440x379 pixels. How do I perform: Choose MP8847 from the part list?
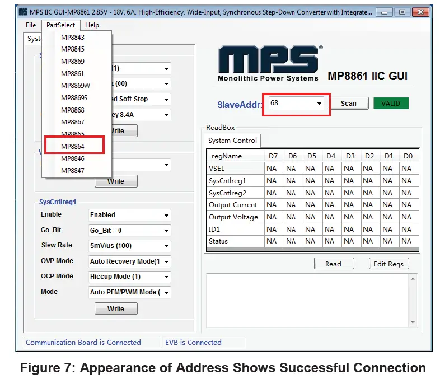tap(73, 171)
